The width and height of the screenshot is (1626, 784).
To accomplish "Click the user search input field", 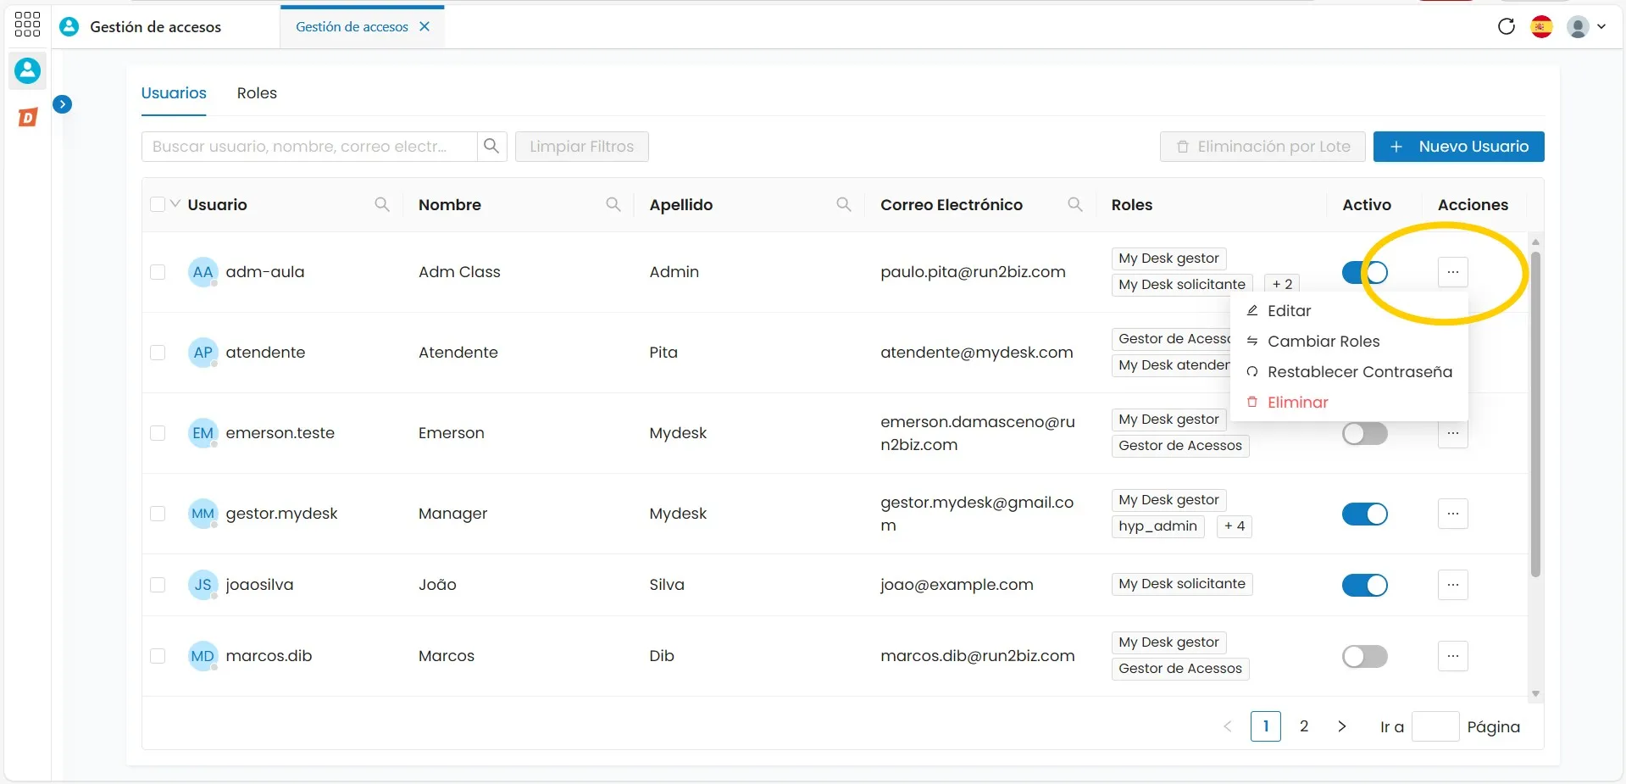I will pyautogui.click(x=309, y=147).
